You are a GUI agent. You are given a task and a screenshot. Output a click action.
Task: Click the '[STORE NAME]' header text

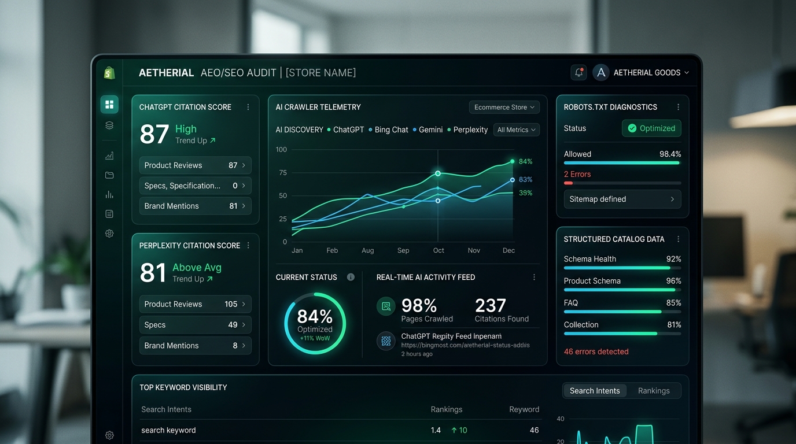pyautogui.click(x=320, y=73)
